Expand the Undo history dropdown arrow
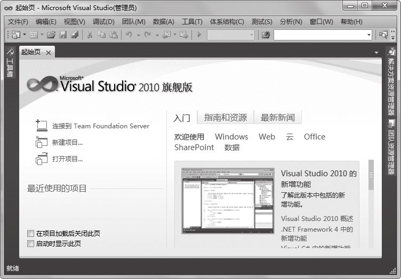401x279 pixels. coord(138,35)
